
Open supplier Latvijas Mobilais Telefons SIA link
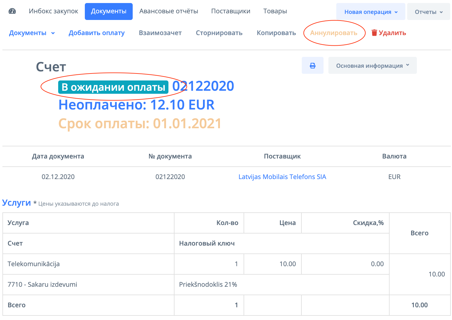click(282, 177)
